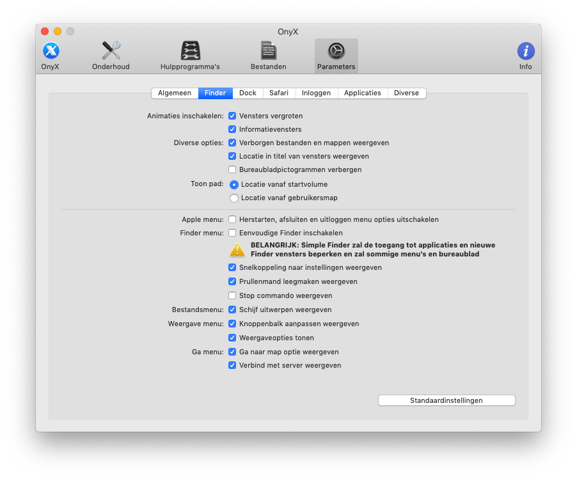Select Locatie vanaf gebruikersmap radio button
Image resolution: width=577 pixels, height=479 pixels.
234,198
